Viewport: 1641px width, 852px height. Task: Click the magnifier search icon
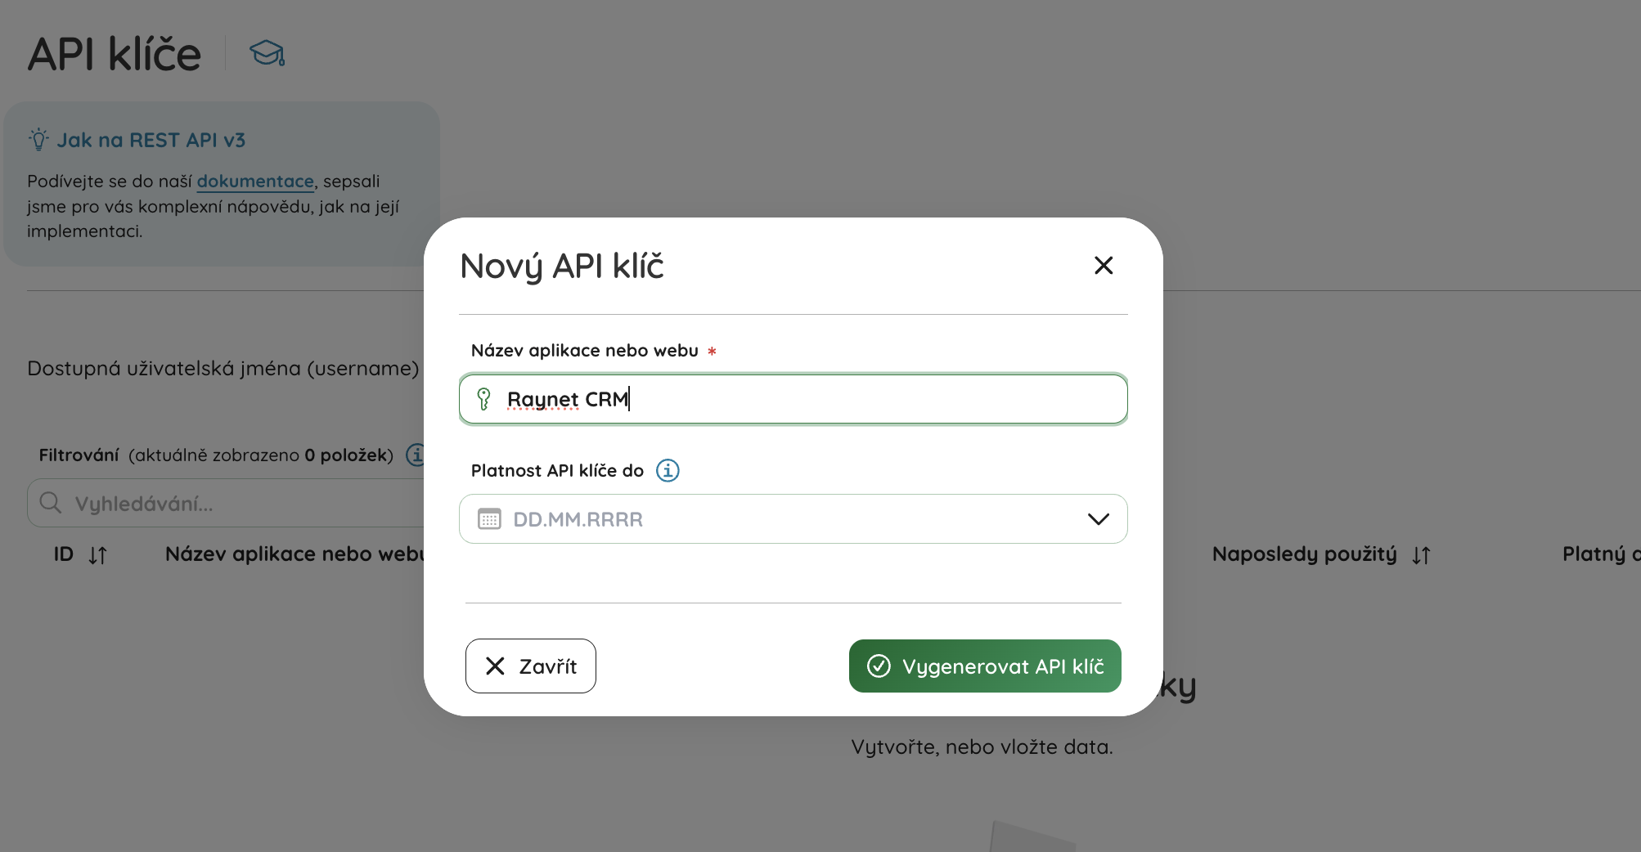pyautogui.click(x=51, y=503)
